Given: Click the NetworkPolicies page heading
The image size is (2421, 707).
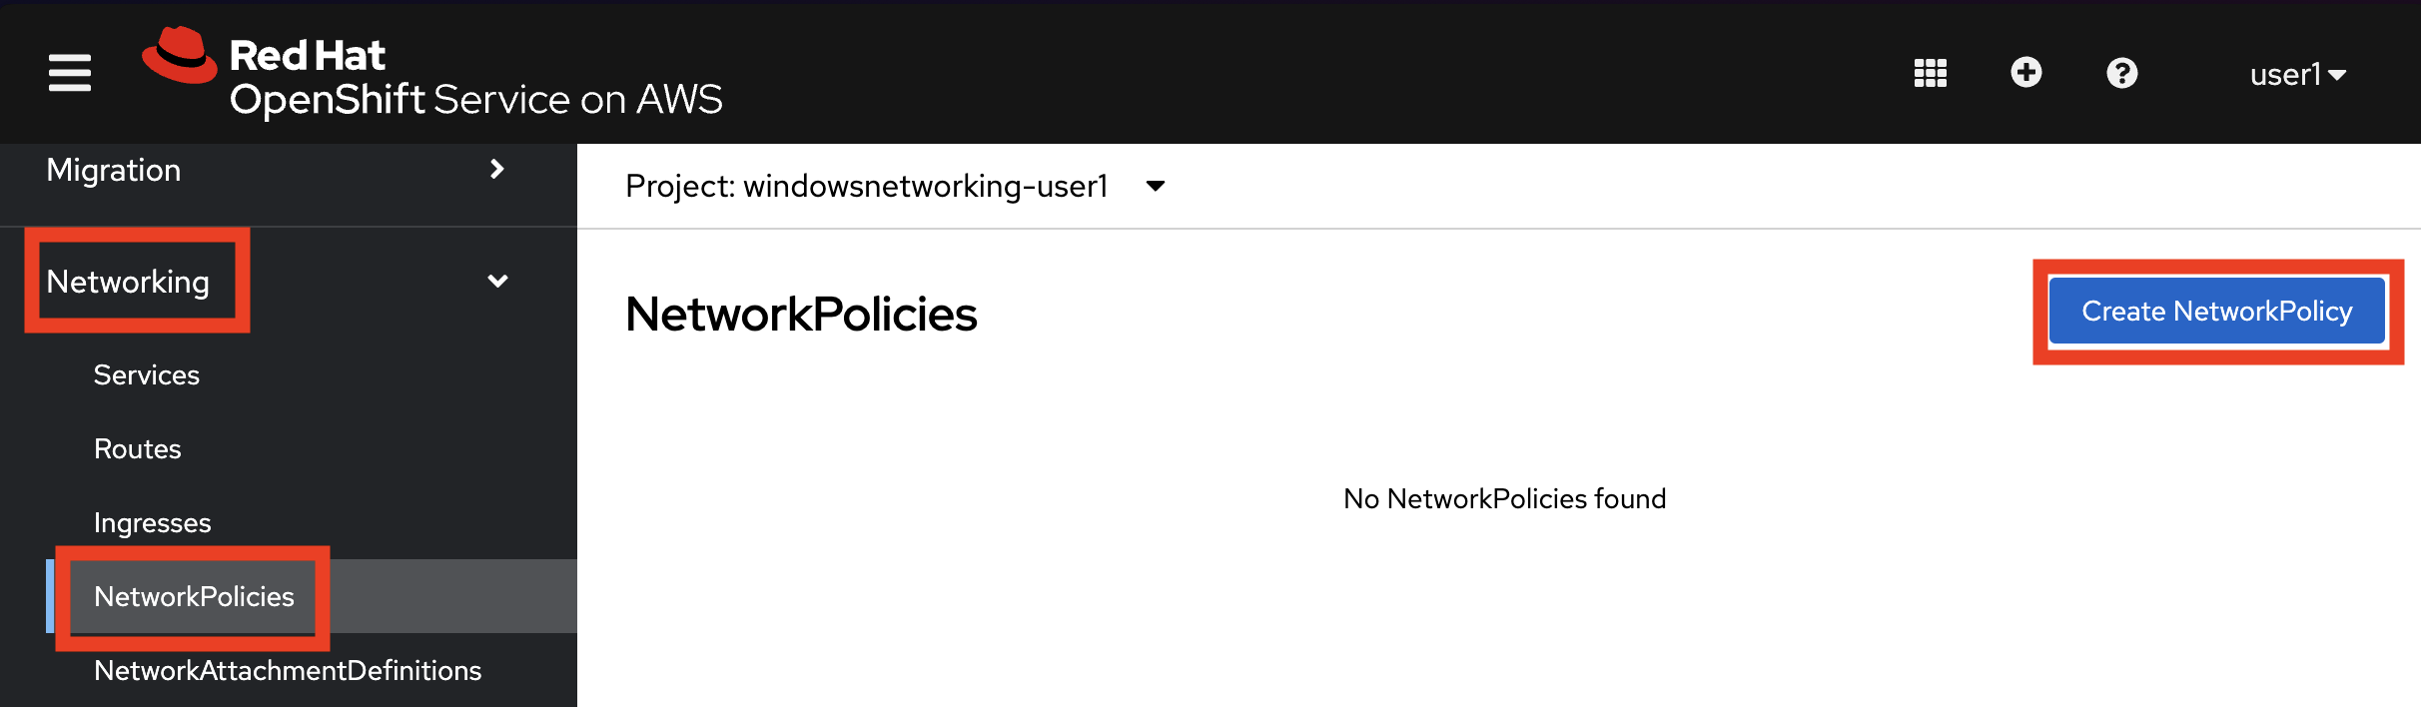Looking at the screenshot, I should [801, 315].
